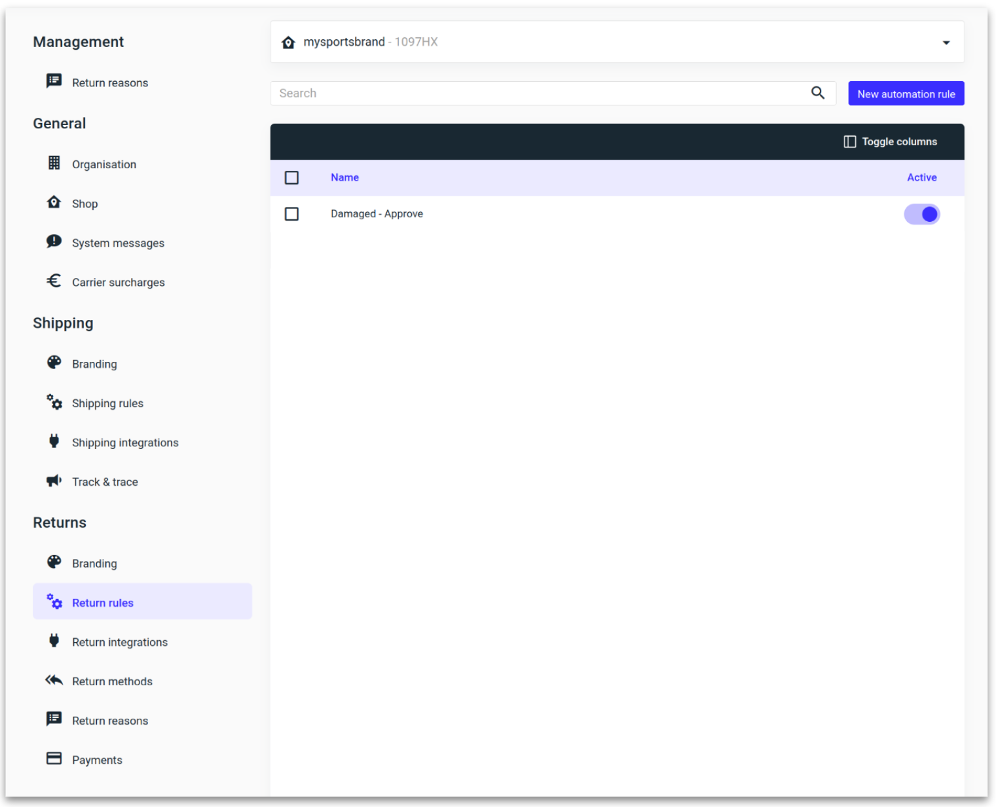Open the Payments section
Viewport: 996px width, 807px height.
[x=97, y=759]
